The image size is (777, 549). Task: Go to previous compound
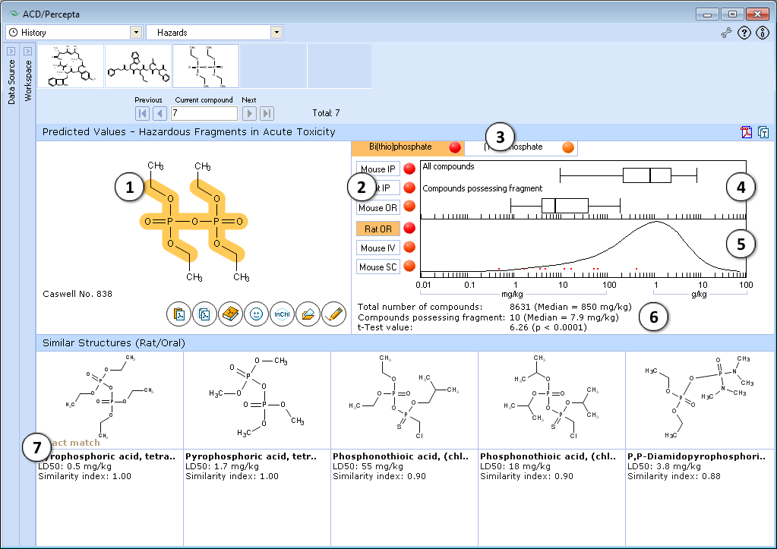point(160,113)
